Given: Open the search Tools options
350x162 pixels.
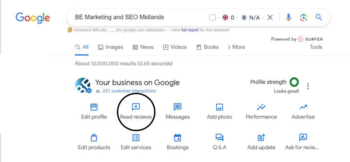Looking at the screenshot, I should tap(316, 47).
